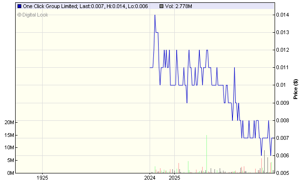Click the 0.009 price axis label
The height and width of the screenshot is (190, 303).
283,103
